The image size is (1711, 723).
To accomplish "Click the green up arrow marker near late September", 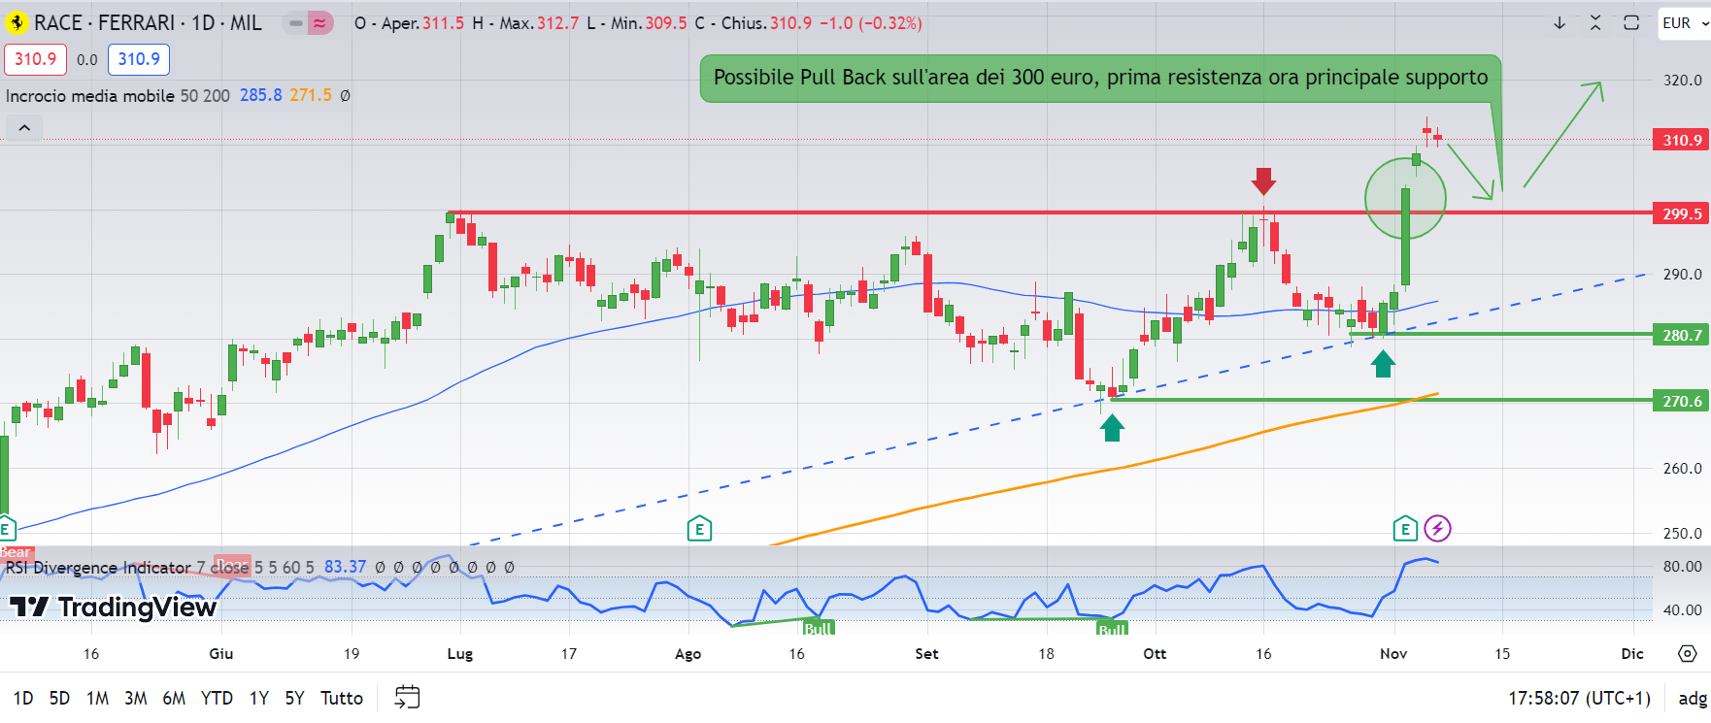I will (x=1112, y=428).
